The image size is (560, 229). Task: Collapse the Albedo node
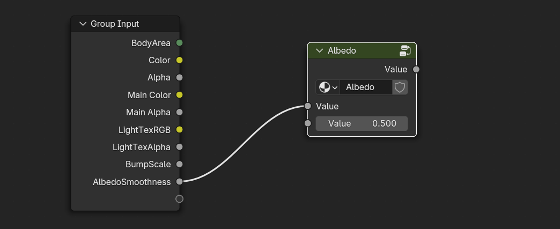(320, 51)
